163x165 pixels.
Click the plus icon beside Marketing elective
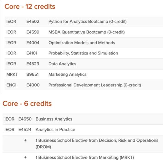pos(25,157)
